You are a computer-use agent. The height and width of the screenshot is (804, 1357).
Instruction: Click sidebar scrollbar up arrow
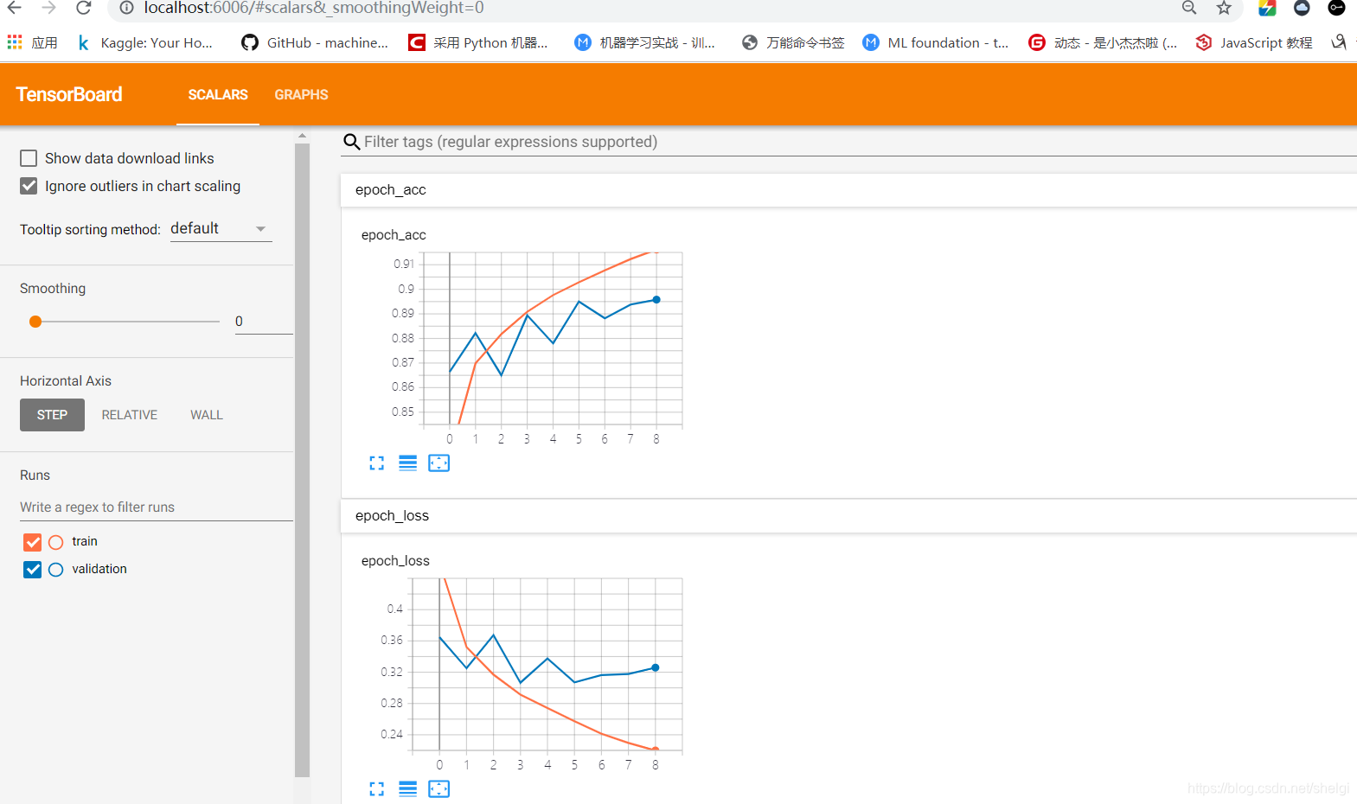point(302,136)
